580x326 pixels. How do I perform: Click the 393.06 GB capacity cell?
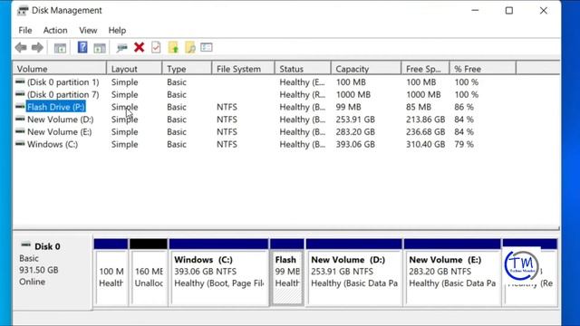pyautogui.click(x=355, y=144)
